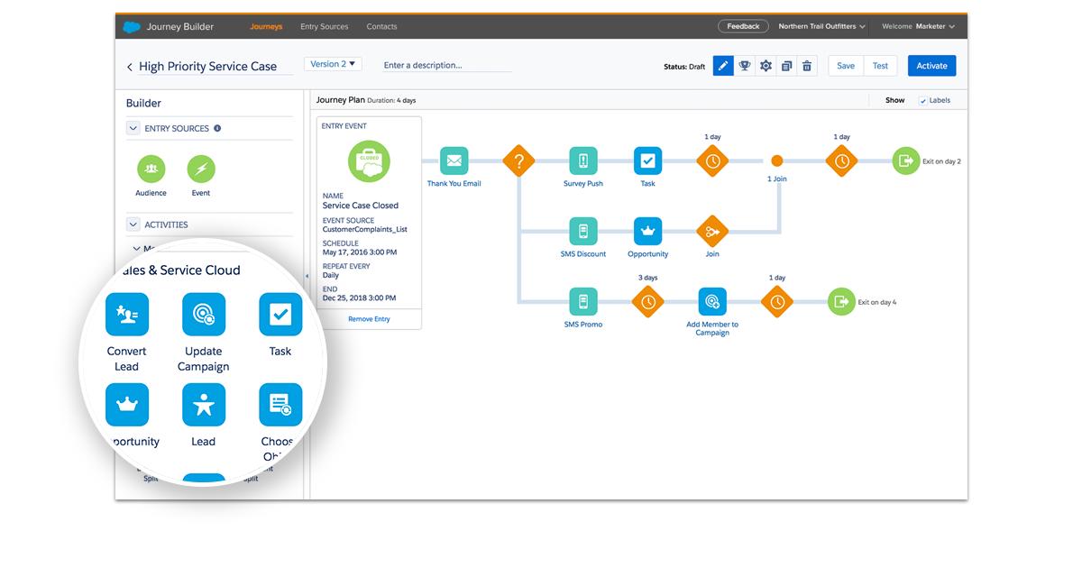Click the 1 Join orange dot
Image resolution: width=1082 pixels, height=577 pixels.
pos(777,161)
